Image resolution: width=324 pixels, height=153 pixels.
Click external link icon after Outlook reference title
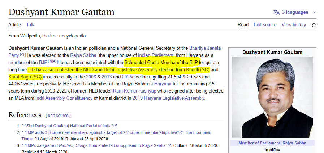pos(169,145)
